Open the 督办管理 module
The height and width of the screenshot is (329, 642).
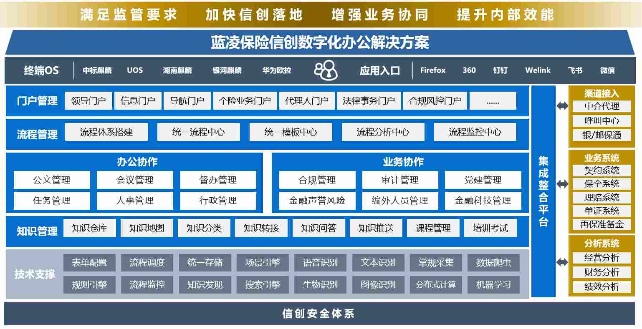pyautogui.click(x=218, y=180)
